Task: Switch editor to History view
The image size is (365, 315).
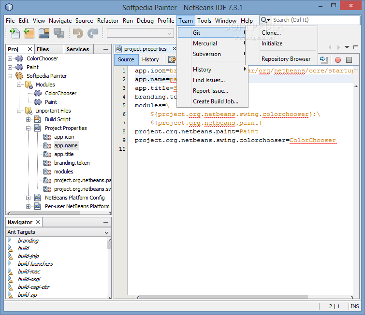Action: coord(150,59)
